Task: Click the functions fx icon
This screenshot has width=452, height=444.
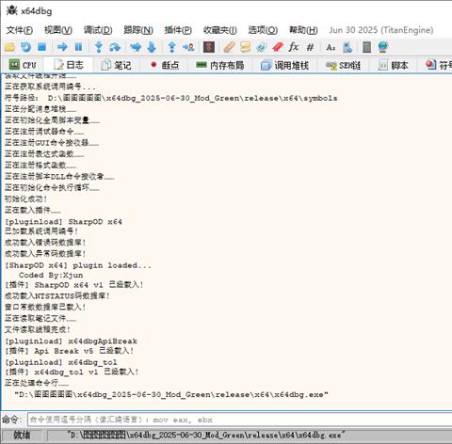Action: pyautogui.click(x=294, y=47)
